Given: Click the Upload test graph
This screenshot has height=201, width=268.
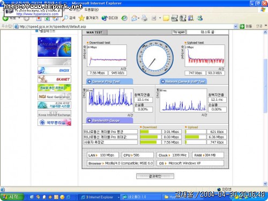Looking at the screenshot, I should coord(205,56).
